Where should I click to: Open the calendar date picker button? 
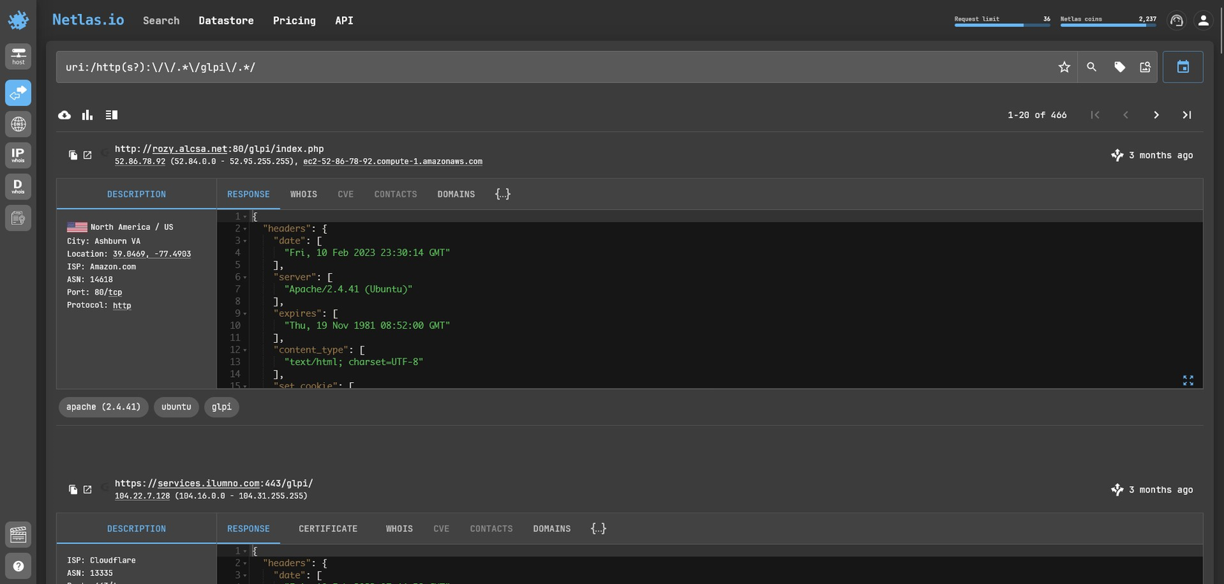pyautogui.click(x=1183, y=67)
